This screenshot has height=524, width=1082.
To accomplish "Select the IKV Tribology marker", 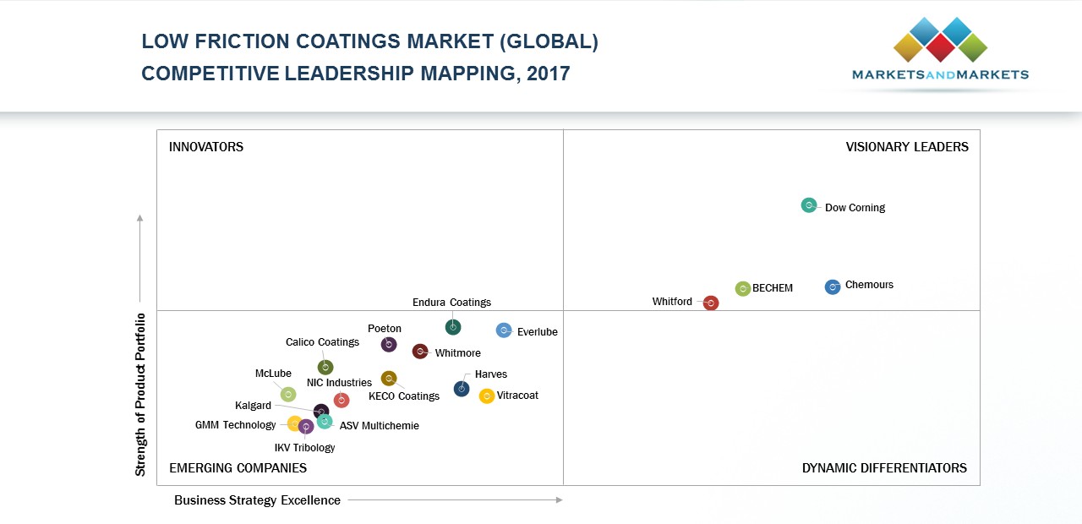I will 306,427.
